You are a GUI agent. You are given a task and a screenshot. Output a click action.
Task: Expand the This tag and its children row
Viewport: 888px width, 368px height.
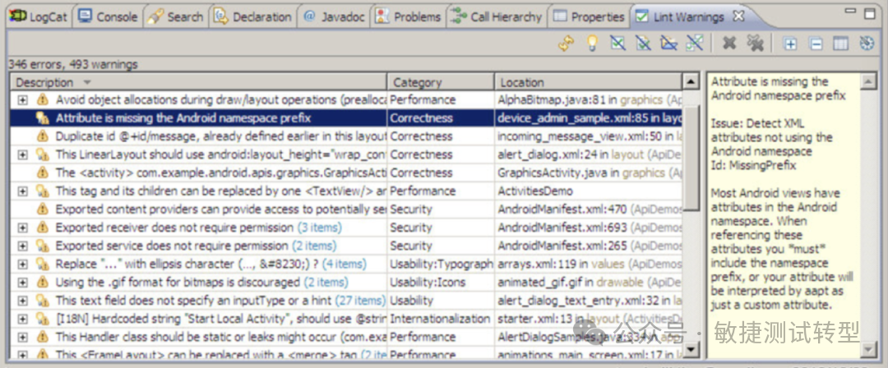tap(23, 191)
